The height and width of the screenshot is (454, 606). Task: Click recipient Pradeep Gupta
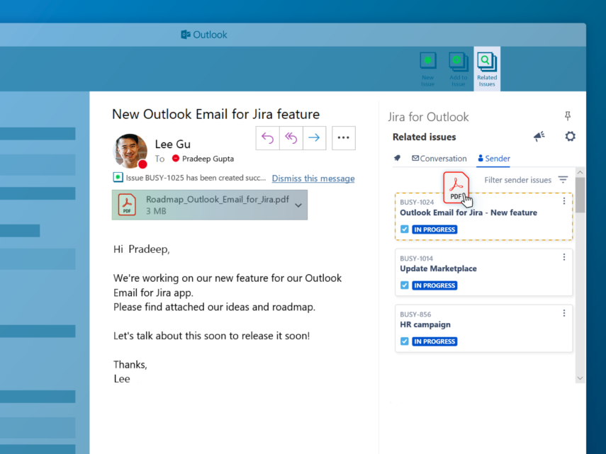[x=208, y=159]
